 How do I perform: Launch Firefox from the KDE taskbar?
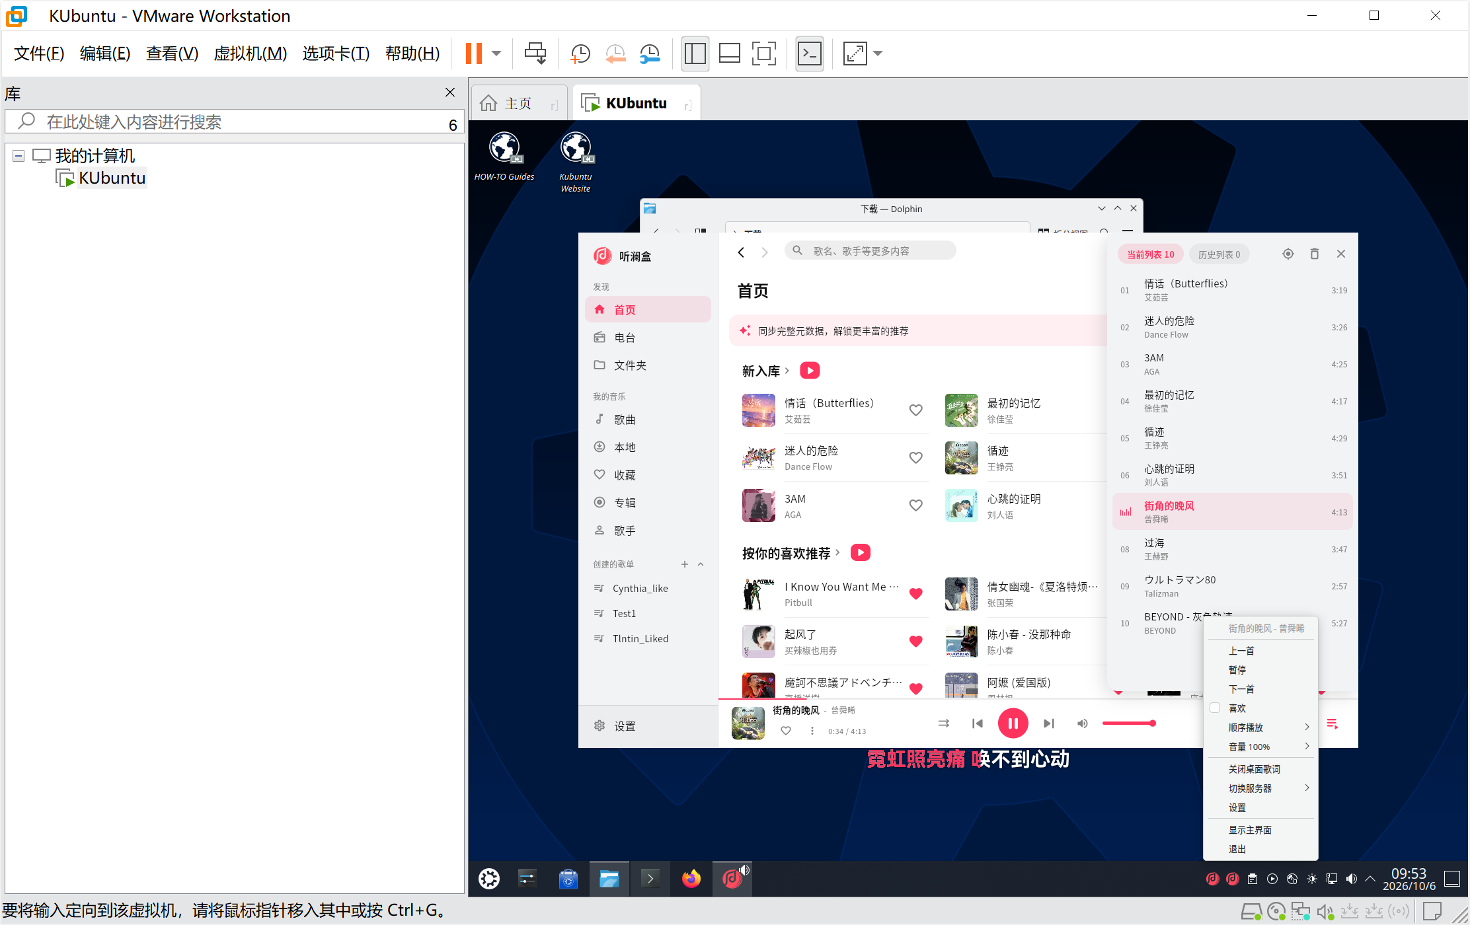click(691, 879)
